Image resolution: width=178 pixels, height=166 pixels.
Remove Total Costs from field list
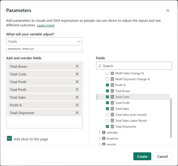77,74
